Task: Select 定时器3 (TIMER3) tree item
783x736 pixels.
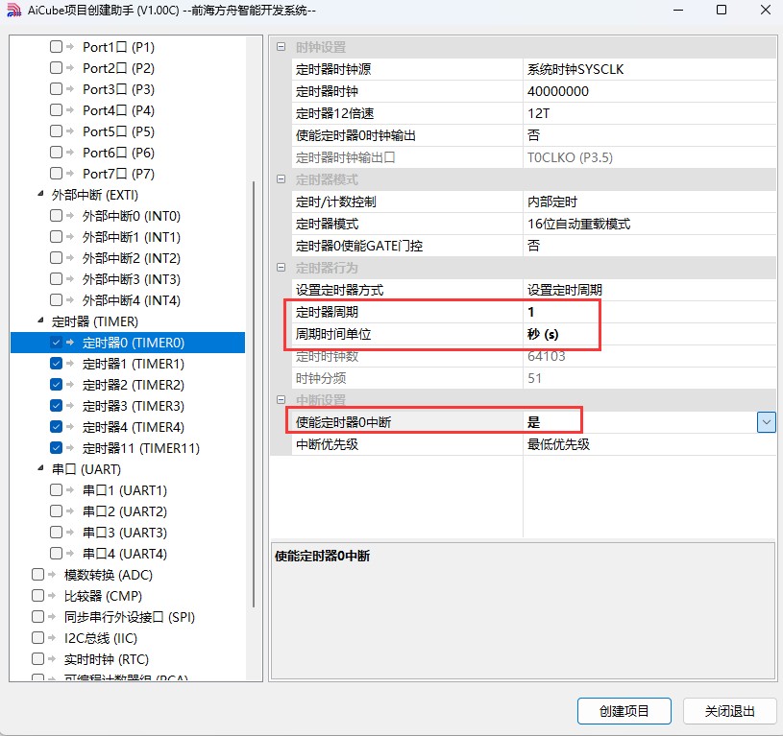Action: [x=134, y=406]
